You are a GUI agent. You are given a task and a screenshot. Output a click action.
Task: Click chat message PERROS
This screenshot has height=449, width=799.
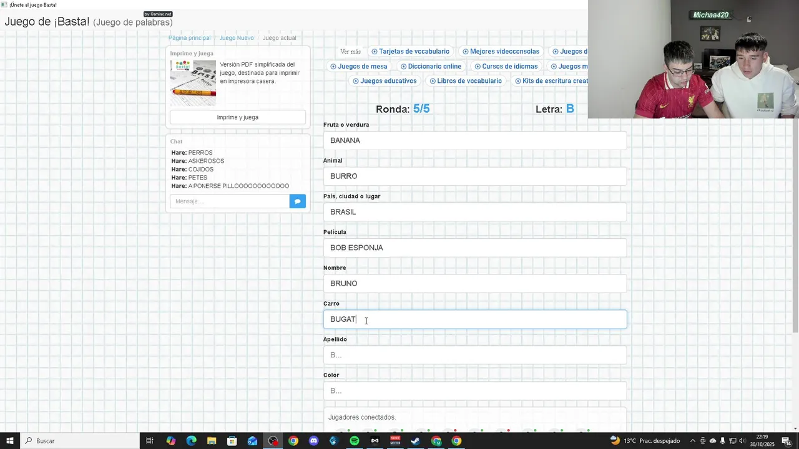click(200, 153)
